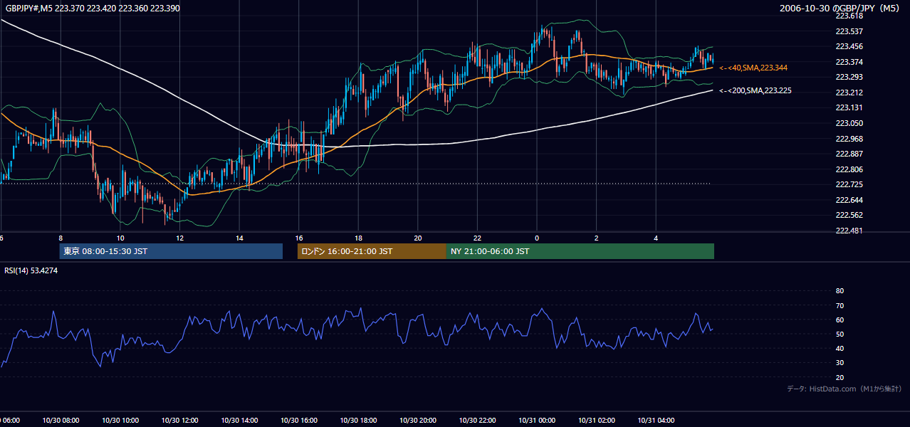This screenshot has width=910, height=427.
Task: Click the bottom time label 10/30 10:00
Action: [120, 421]
